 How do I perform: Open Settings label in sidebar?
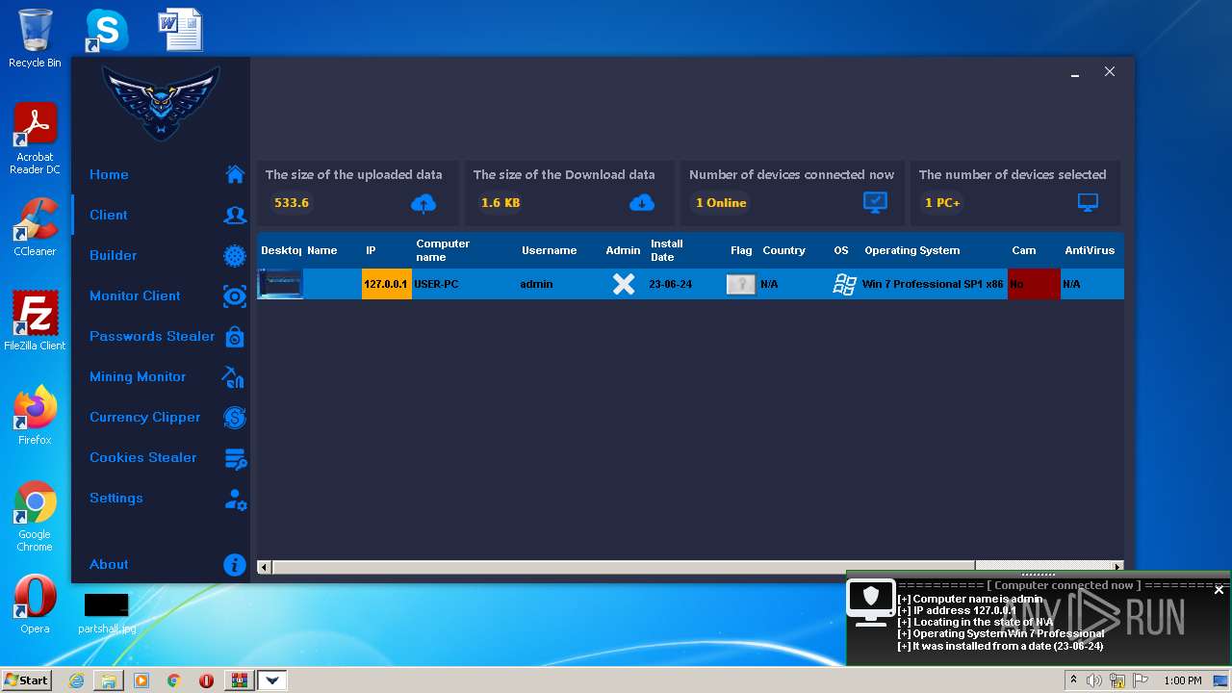pos(116,498)
